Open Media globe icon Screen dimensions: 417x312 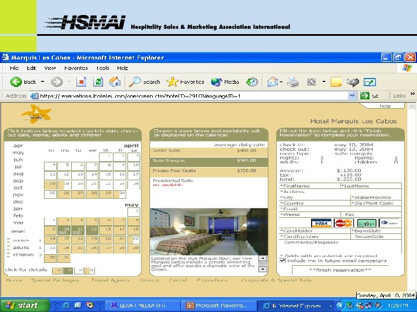pyautogui.click(x=216, y=82)
